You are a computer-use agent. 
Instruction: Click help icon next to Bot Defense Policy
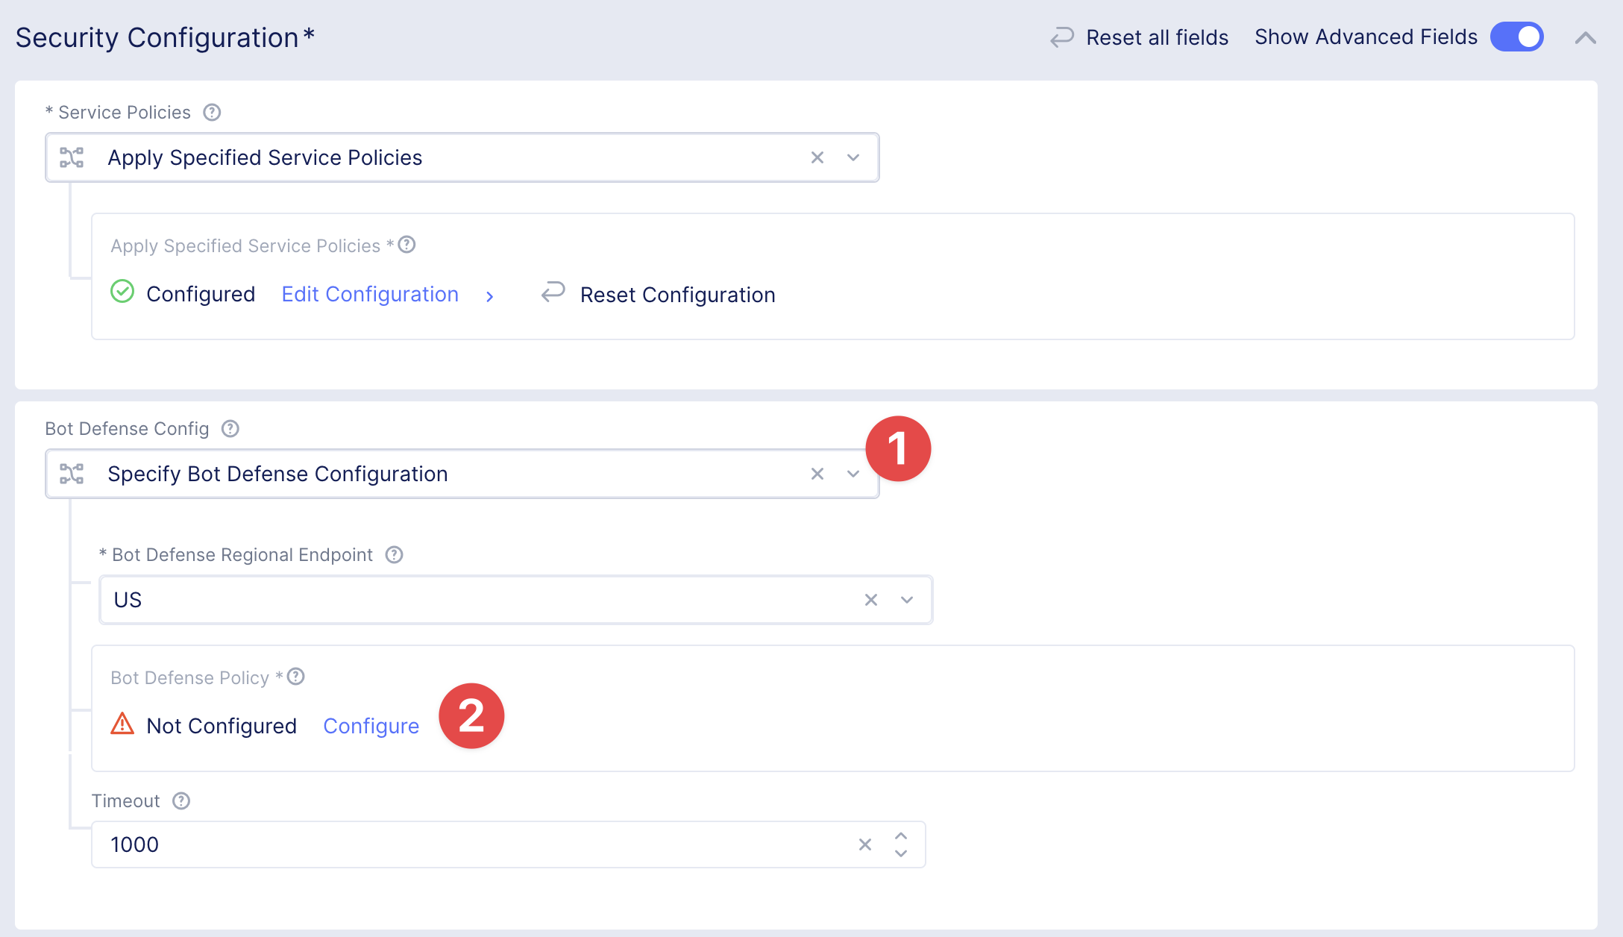pos(296,677)
